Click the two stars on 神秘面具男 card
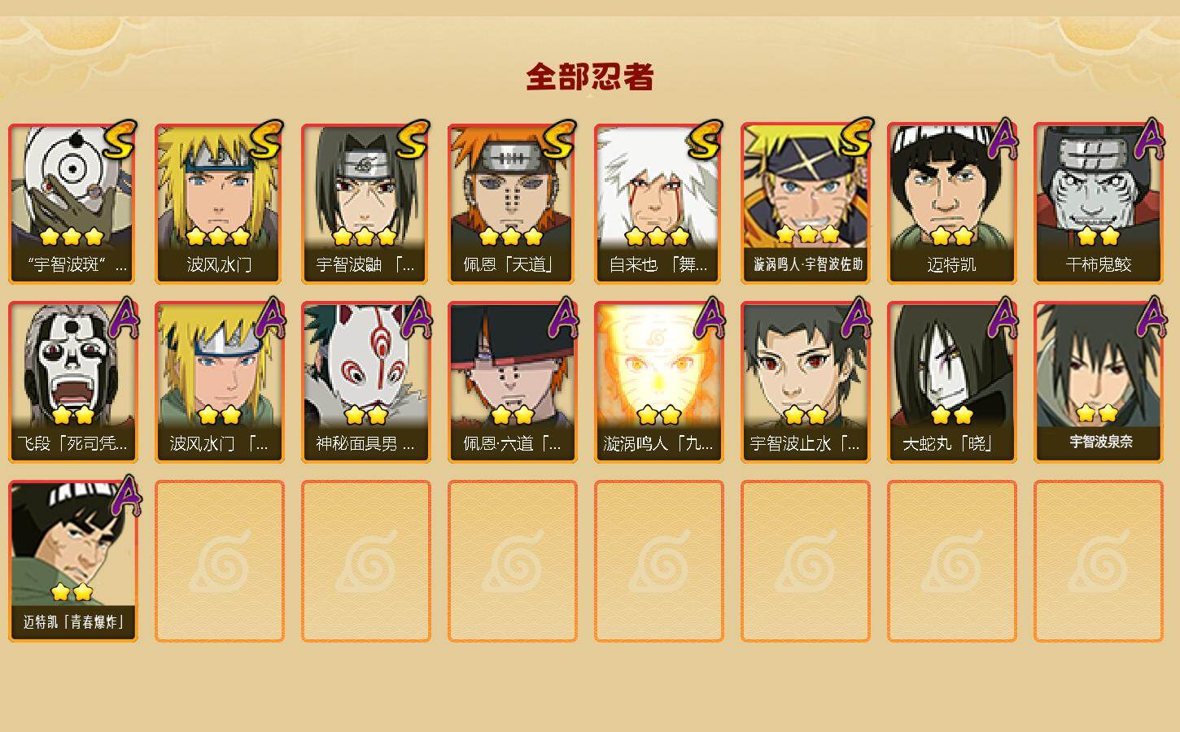Screen dimensions: 1180x732 pyautogui.click(x=365, y=416)
